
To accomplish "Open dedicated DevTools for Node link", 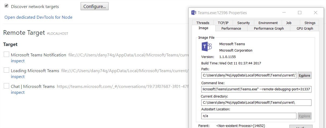I will (x=38, y=17).
